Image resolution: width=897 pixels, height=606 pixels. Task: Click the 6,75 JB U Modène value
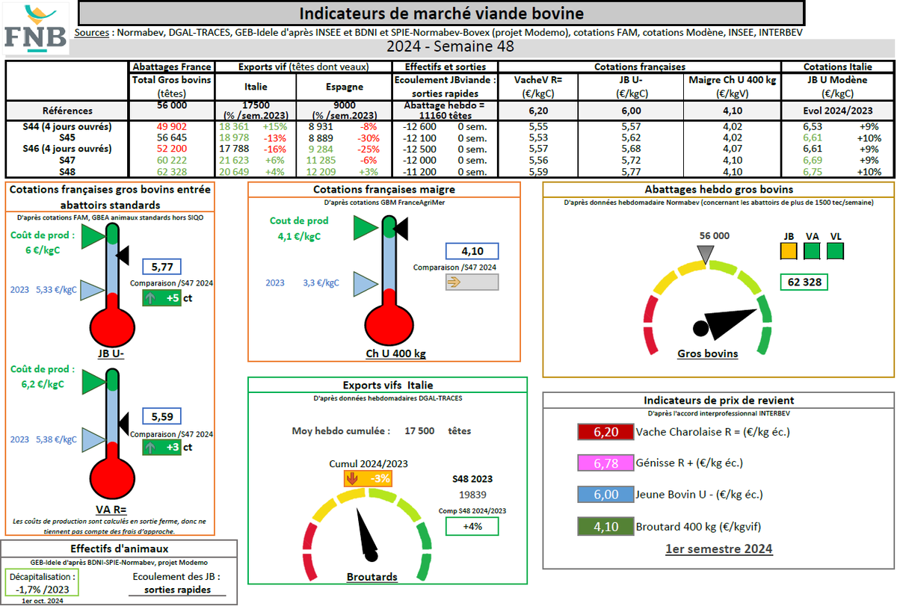[812, 171]
